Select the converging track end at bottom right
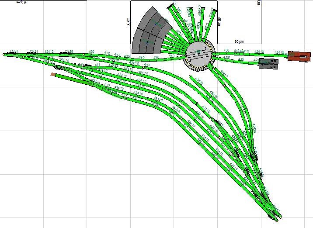The height and width of the screenshot is (228, 313). click(278, 215)
